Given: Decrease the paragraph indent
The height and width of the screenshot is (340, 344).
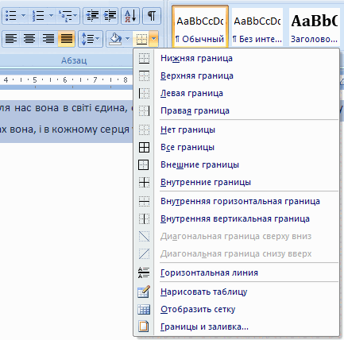Looking at the screenshot, I should point(92,16).
